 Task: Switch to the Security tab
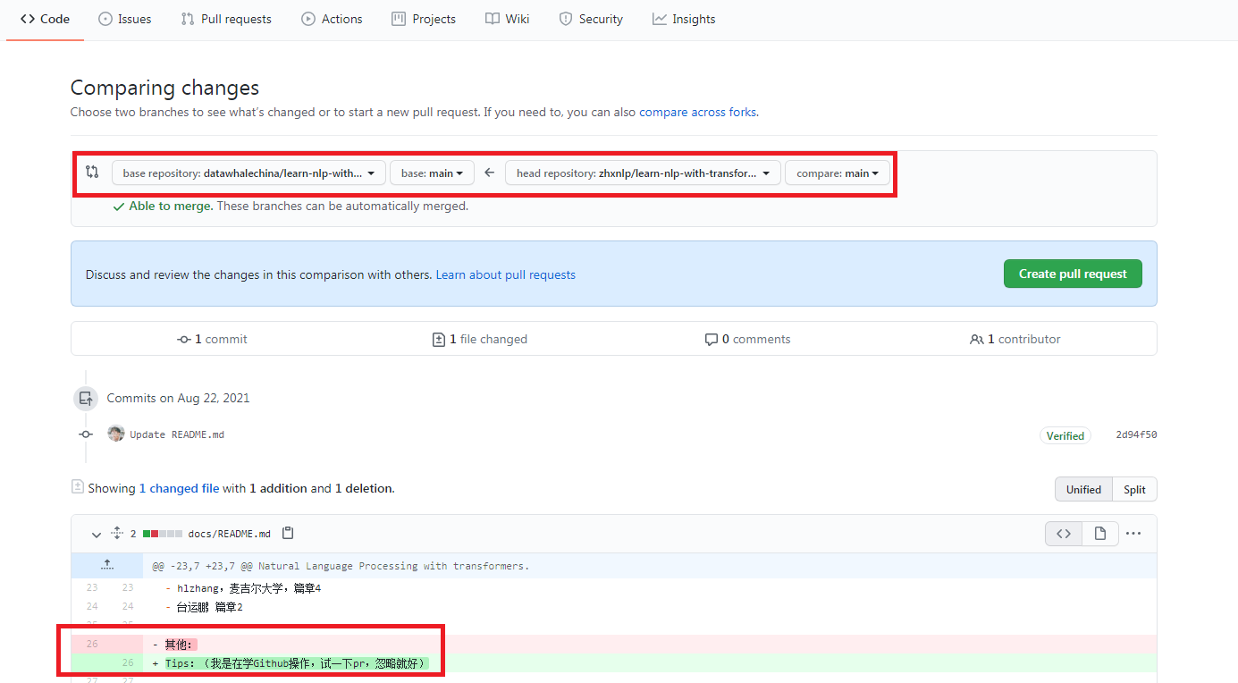point(591,19)
